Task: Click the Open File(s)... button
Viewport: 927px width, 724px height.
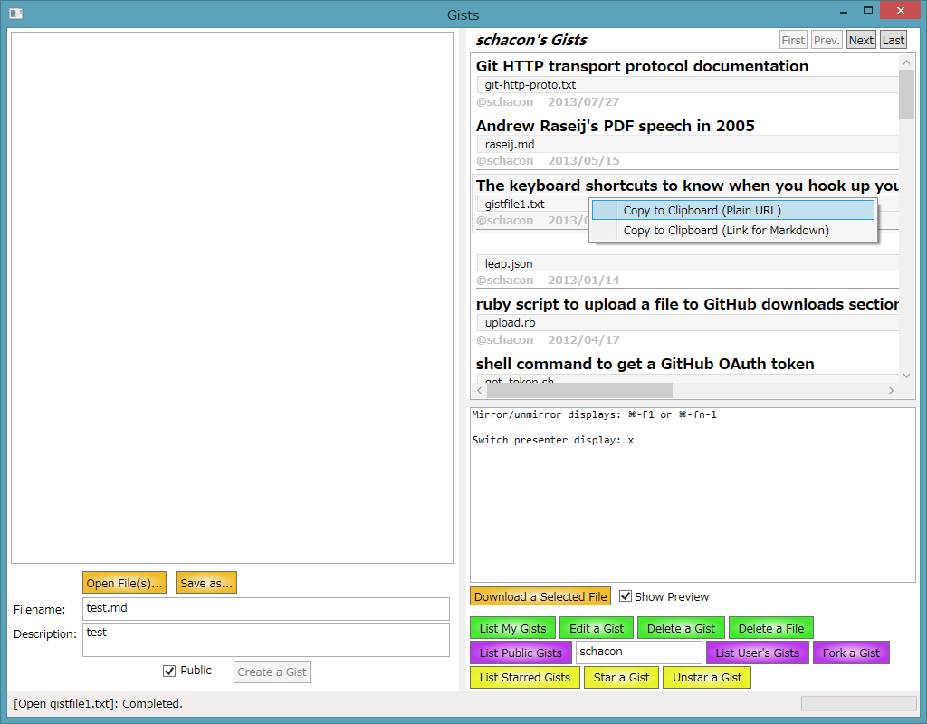Action: [x=124, y=583]
